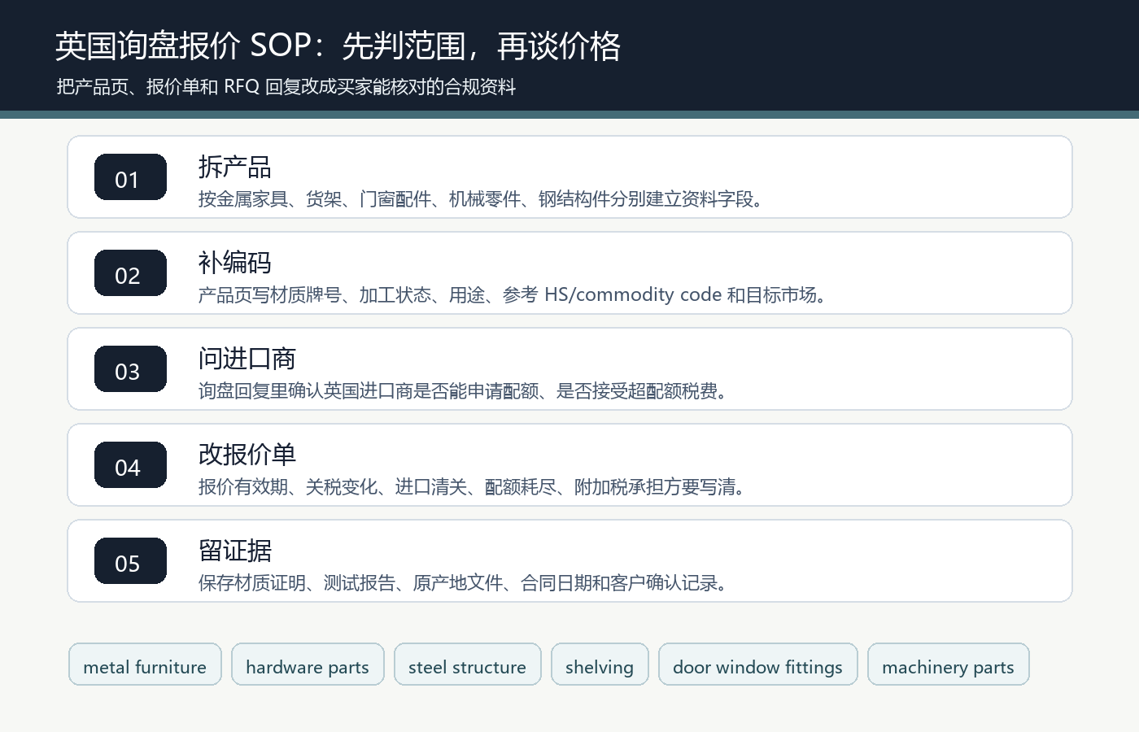Click the subtitle about 产品页、报价单和 RFQ
The height and width of the screenshot is (732, 1139).
click(286, 86)
